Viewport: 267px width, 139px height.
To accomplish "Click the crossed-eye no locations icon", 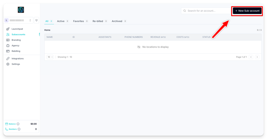I will tap(139, 47).
